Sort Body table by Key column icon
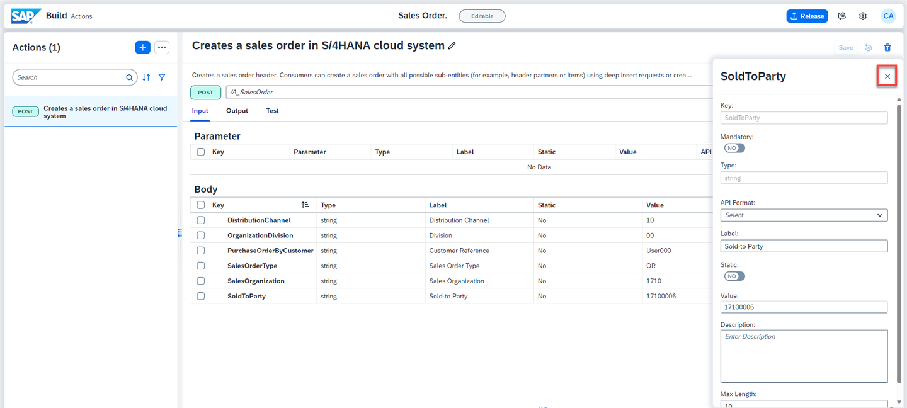 click(305, 205)
